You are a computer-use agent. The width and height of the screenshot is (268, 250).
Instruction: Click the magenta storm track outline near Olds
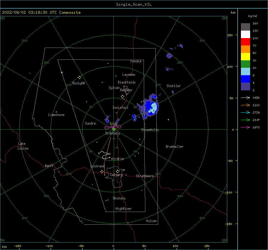pos(113,127)
